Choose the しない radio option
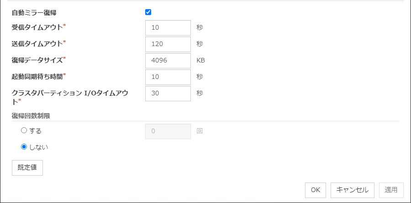This screenshot has height=203, width=411. pyautogui.click(x=24, y=147)
